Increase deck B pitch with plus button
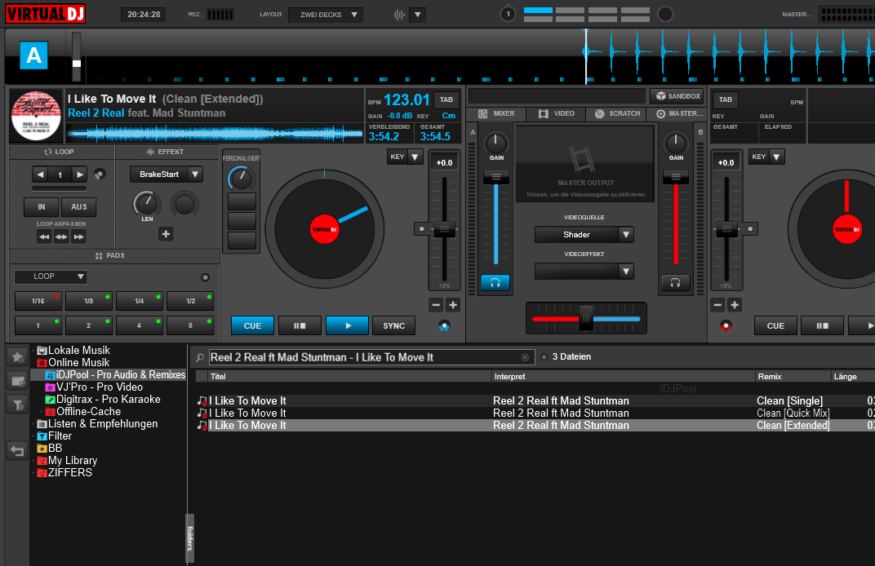 pyautogui.click(x=735, y=304)
